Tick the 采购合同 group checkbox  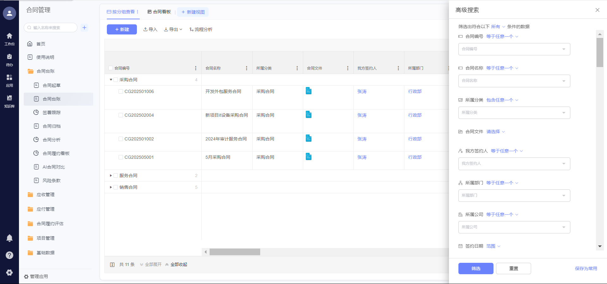pyautogui.click(x=116, y=80)
